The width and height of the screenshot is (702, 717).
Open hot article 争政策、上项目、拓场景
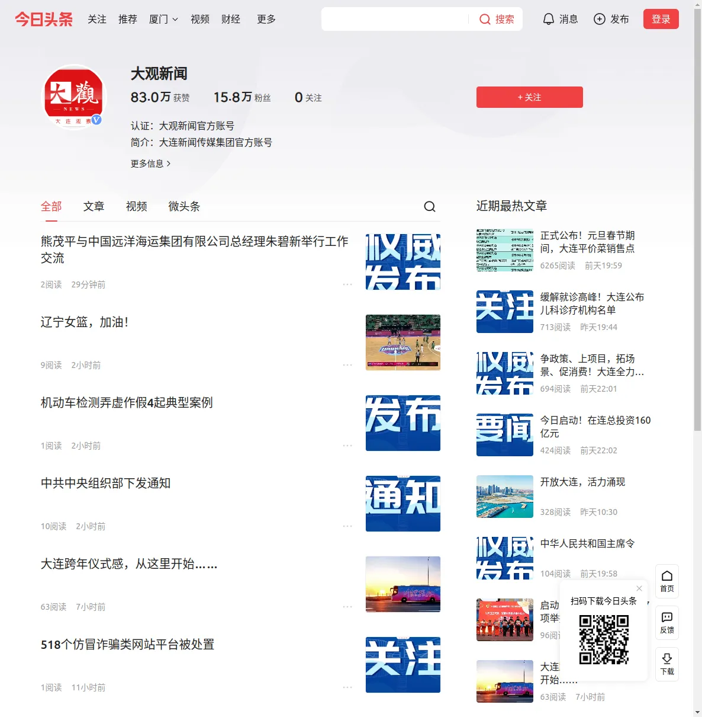[592, 365]
